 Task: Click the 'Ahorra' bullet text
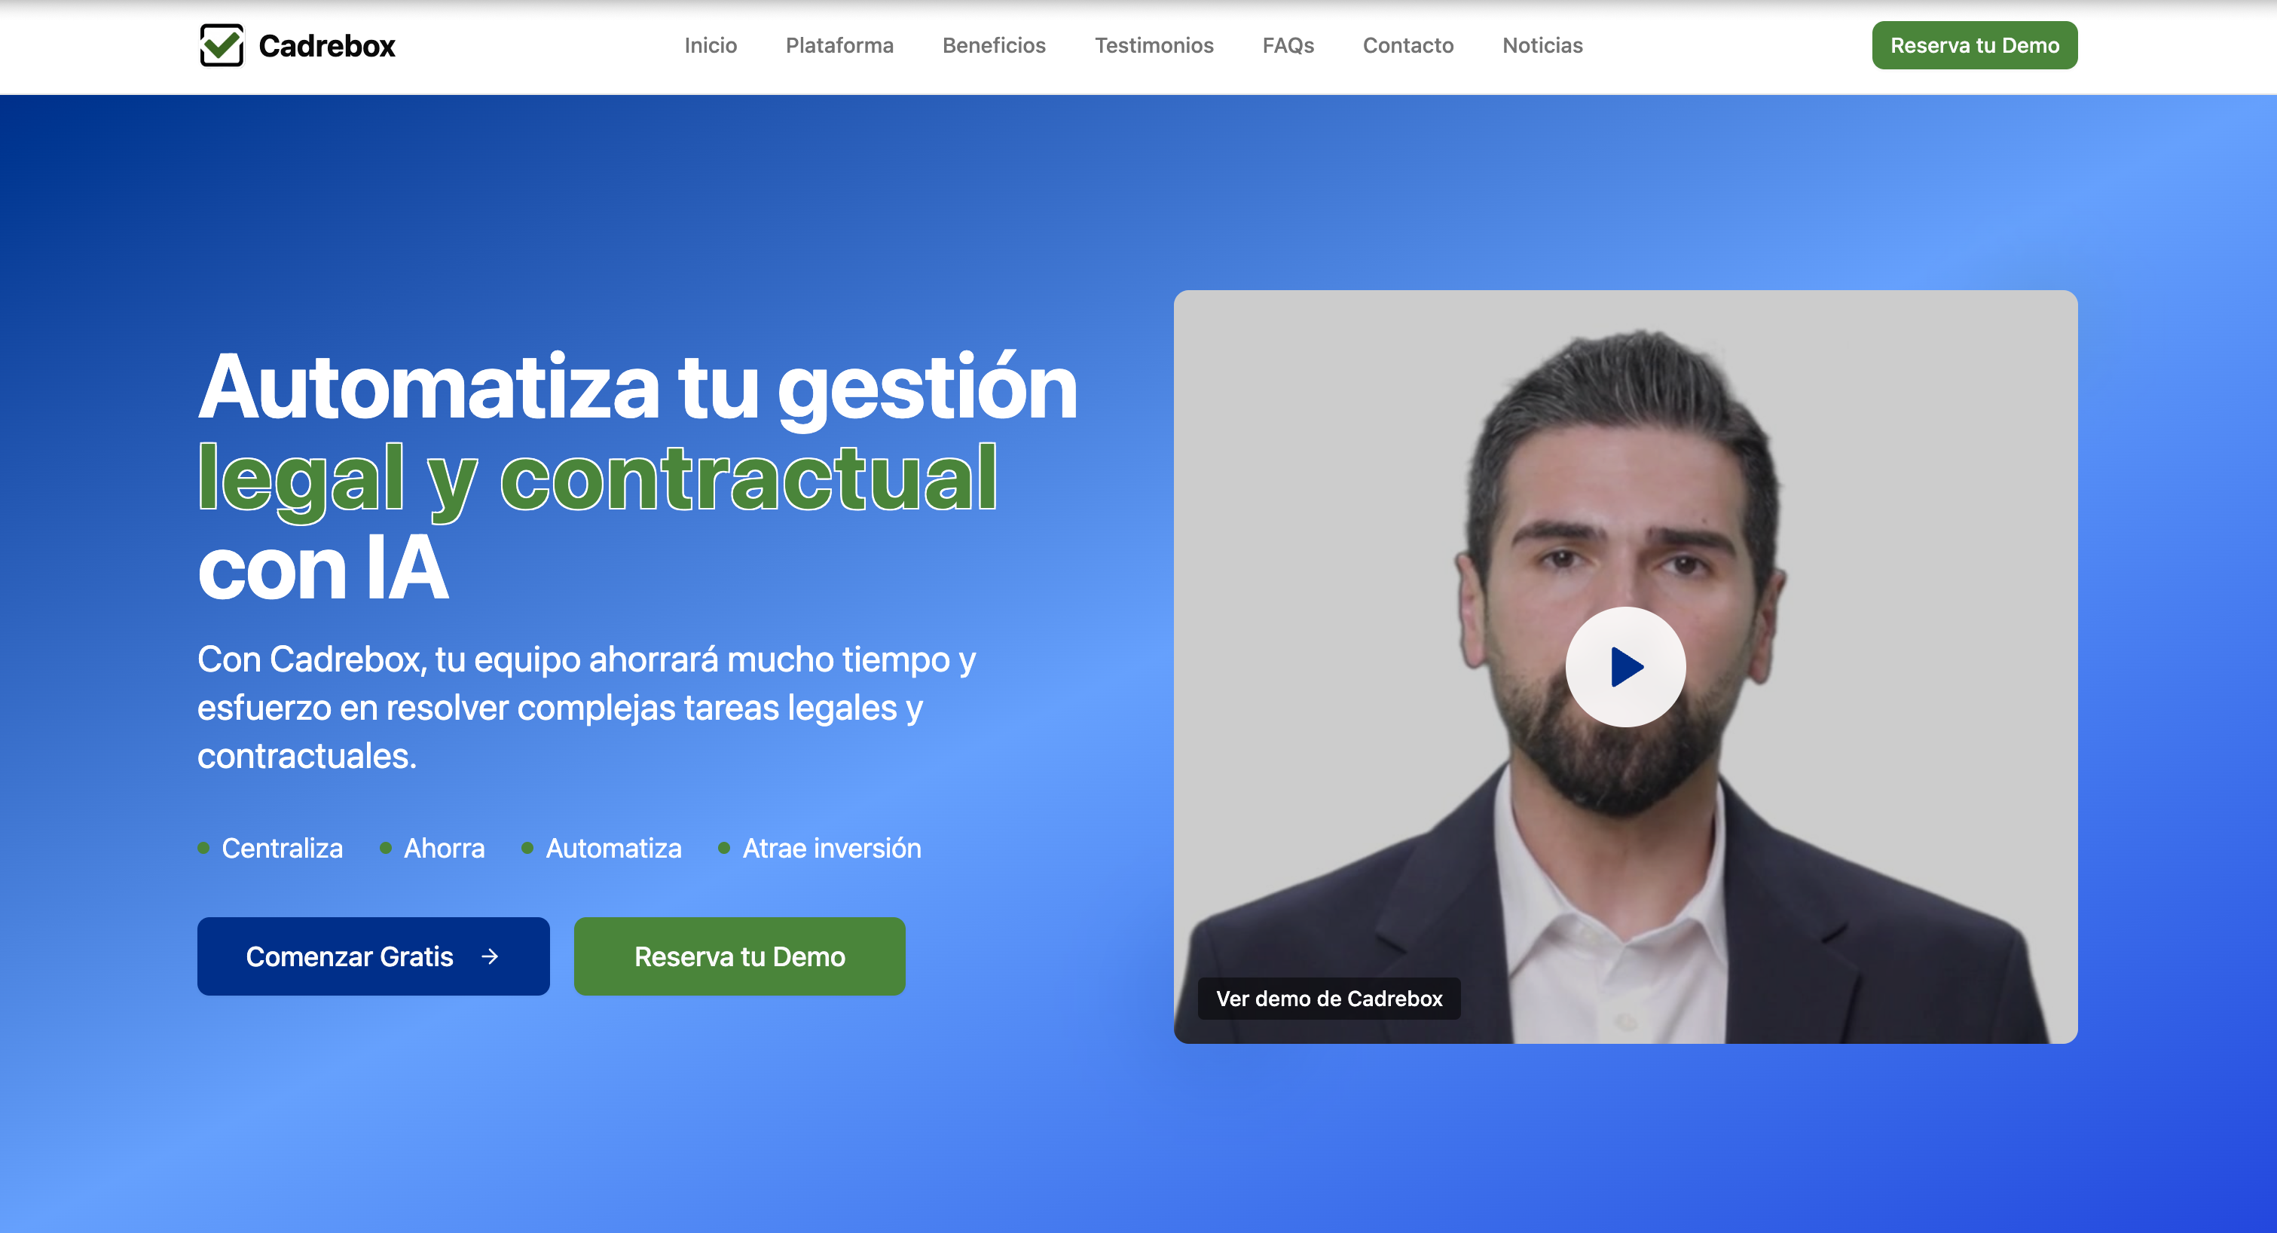pyautogui.click(x=444, y=848)
